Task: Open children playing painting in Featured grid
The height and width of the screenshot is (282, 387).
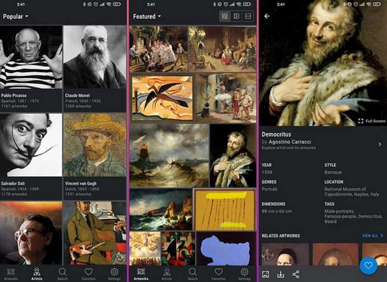Action: [x=159, y=49]
